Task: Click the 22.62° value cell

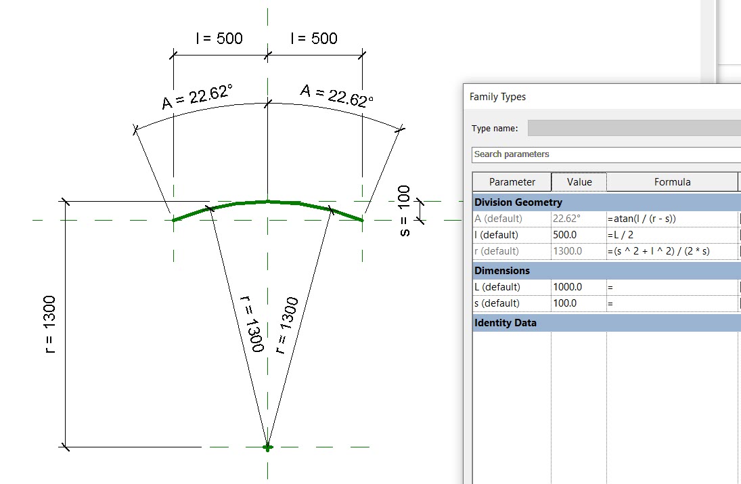Action: pyautogui.click(x=579, y=219)
